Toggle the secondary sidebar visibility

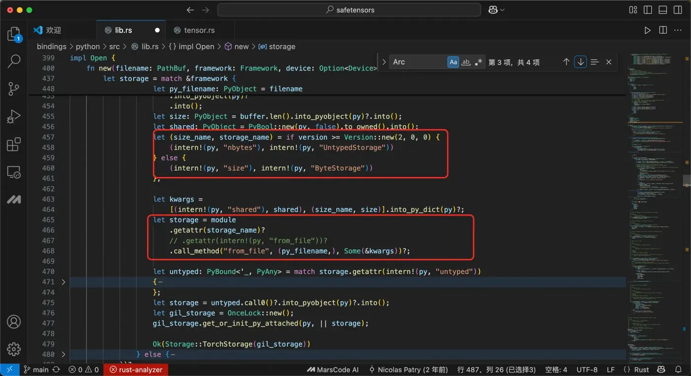[678, 10]
